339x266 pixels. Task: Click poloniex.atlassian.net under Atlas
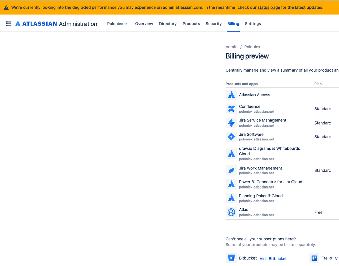tap(257, 215)
